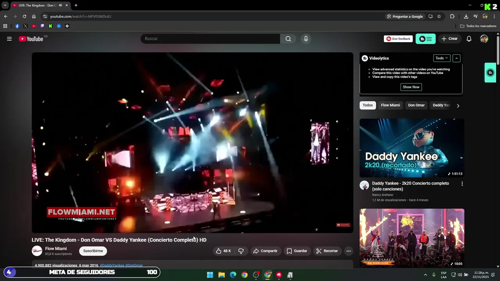Like the video with thumbs up
Viewport: 500px width, 281px height.
(x=223, y=251)
